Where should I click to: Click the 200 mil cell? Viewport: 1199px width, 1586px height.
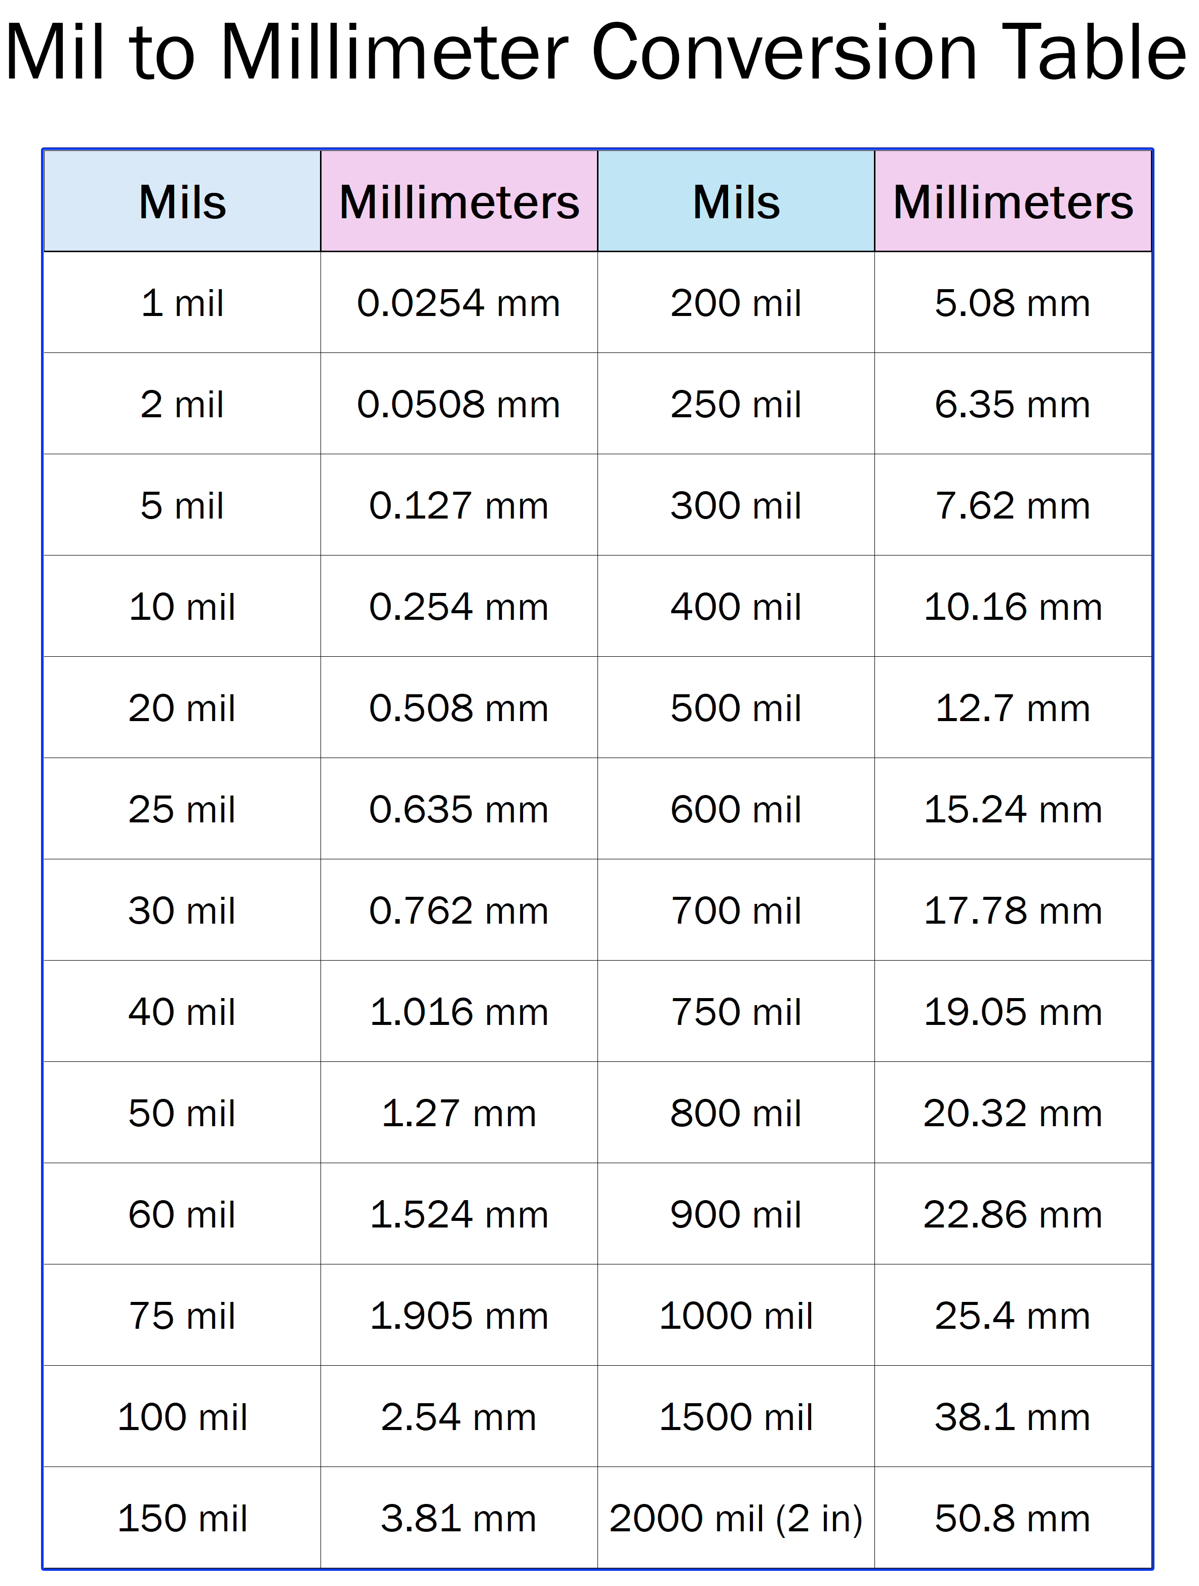click(736, 303)
